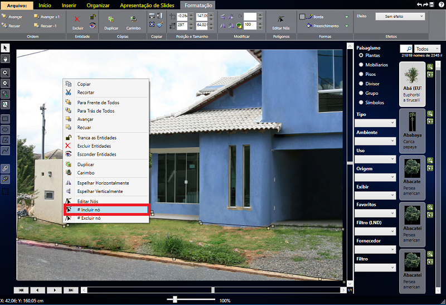Switch to the Inserir ribbon tab
446x305 pixels.
[x=69, y=5]
